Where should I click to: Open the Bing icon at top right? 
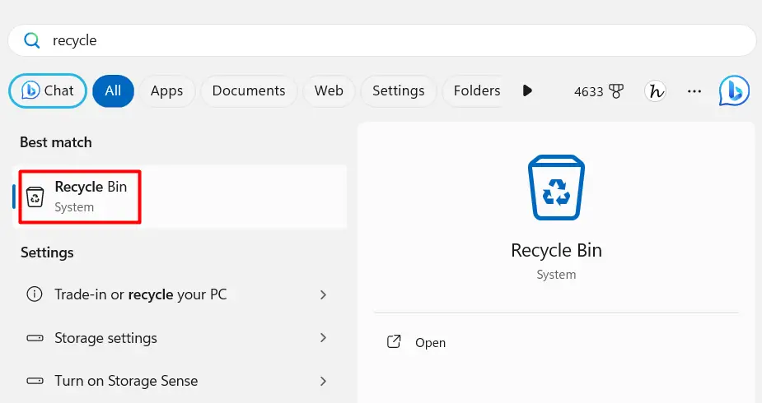733,90
